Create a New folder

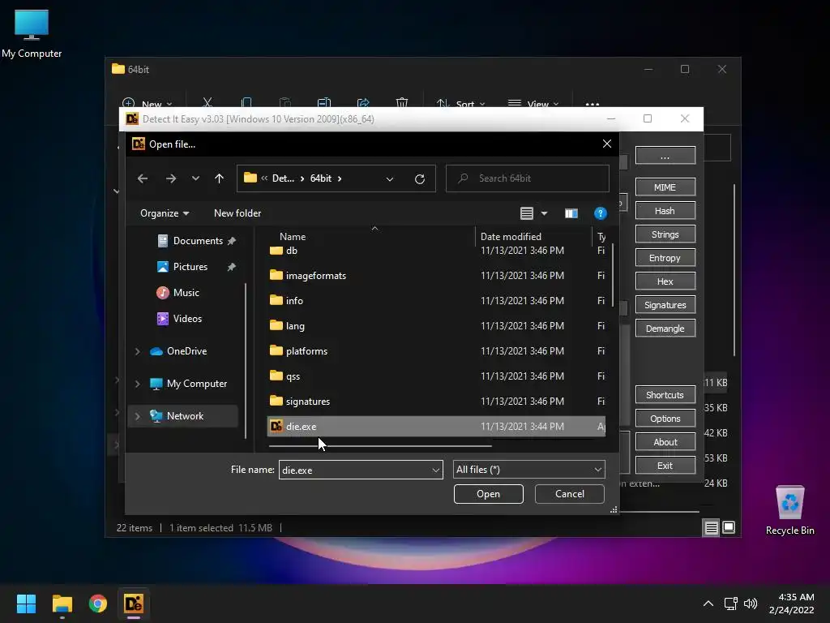(237, 213)
